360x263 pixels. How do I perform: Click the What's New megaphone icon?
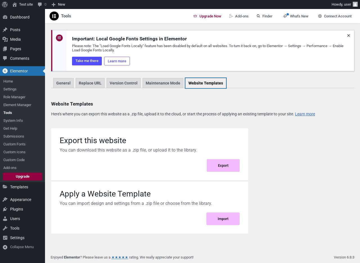click(285, 16)
